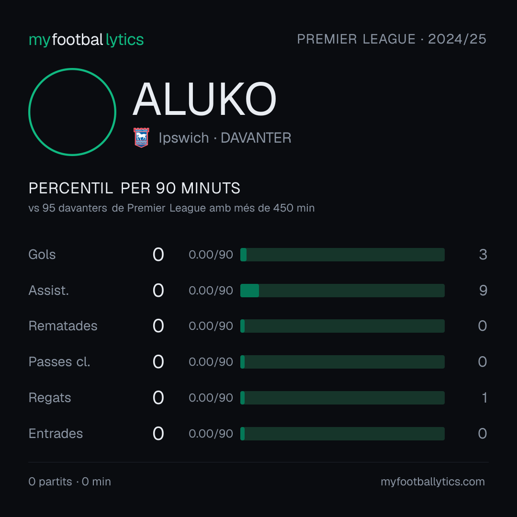Select the ALUKO player name heading
Image resolution: width=517 pixels, height=517 pixels.
coord(204,99)
